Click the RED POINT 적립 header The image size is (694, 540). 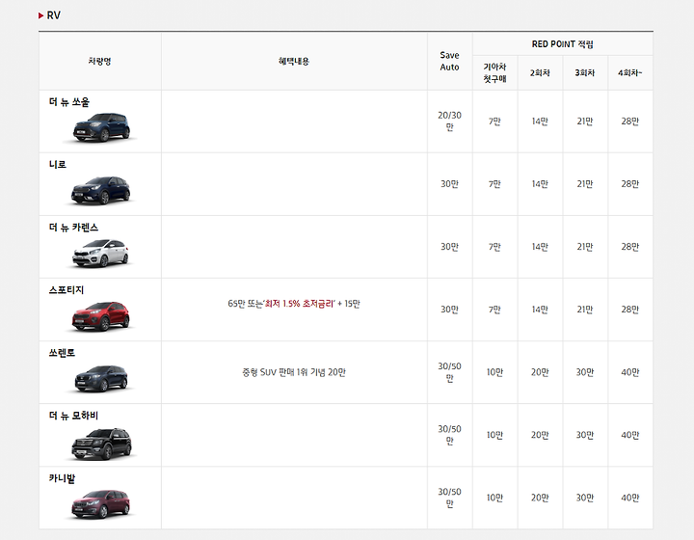(563, 43)
